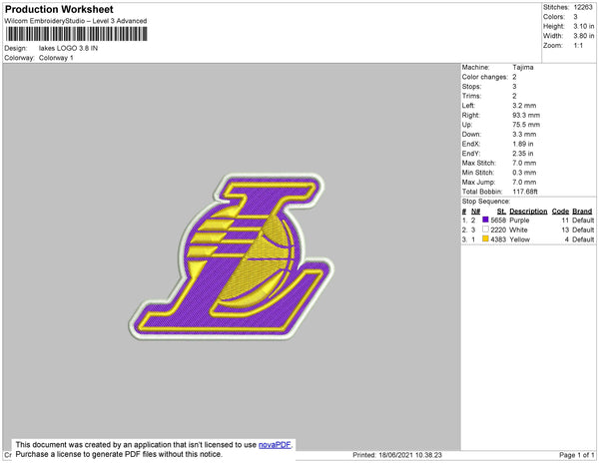
Task: Click the Lakers logo embroidery preview
Action: click(232, 256)
